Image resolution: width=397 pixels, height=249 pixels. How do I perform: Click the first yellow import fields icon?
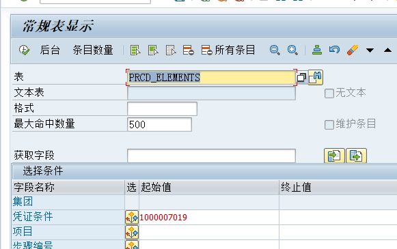[334, 156]
